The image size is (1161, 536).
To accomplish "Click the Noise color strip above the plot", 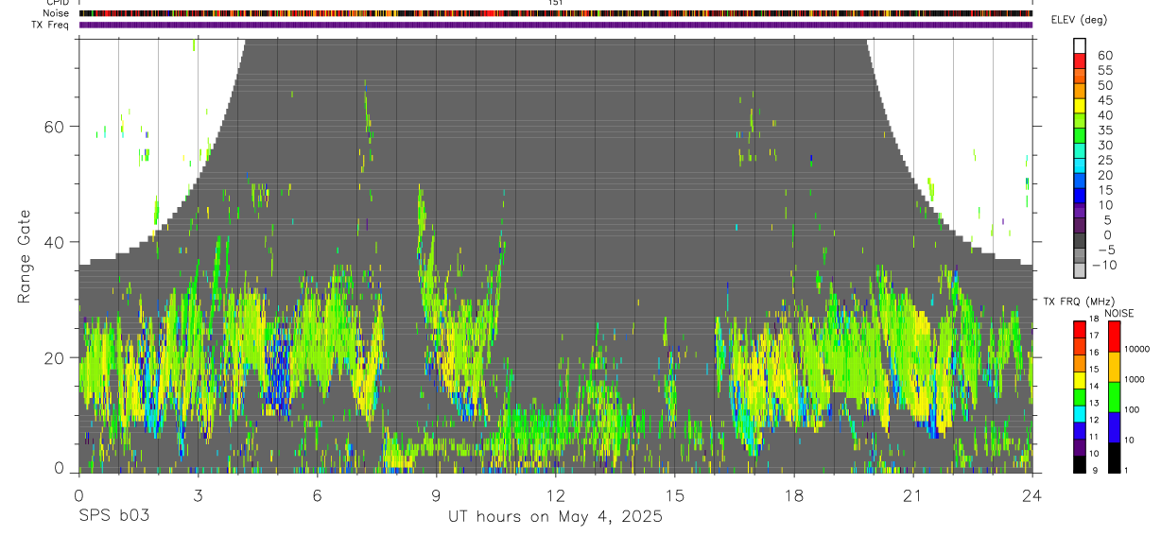I will 555,13.
